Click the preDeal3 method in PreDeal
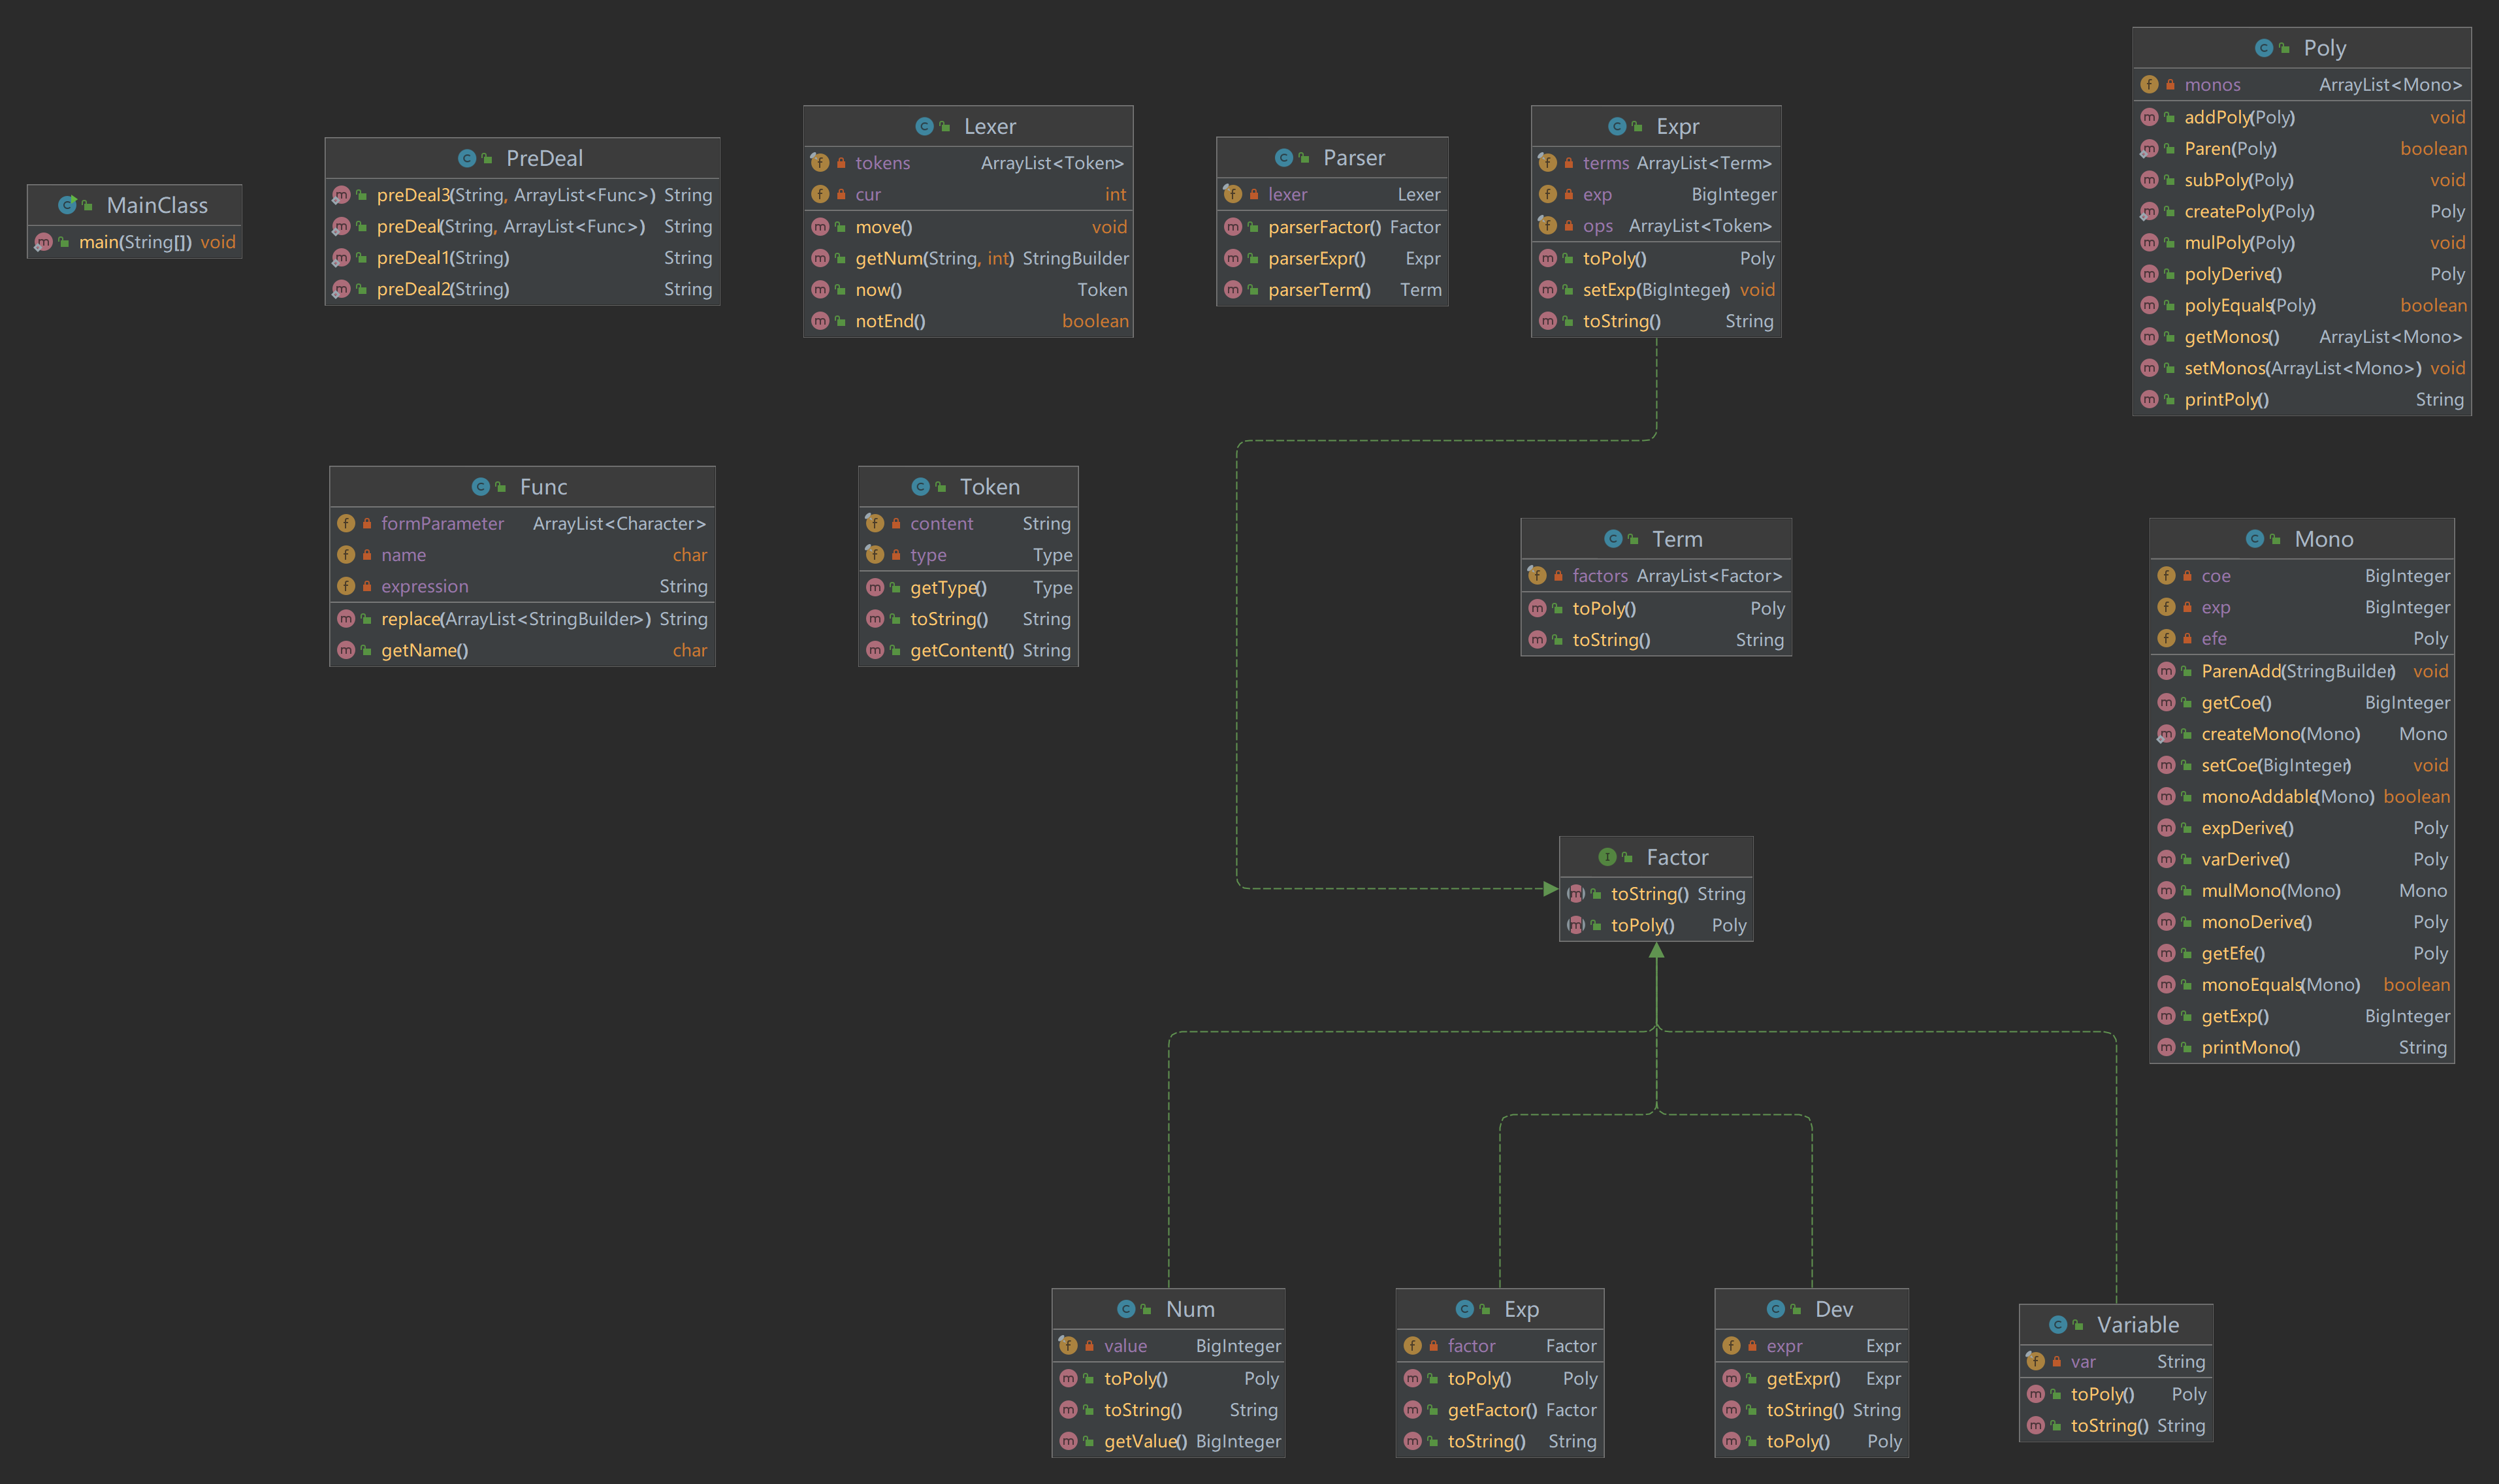This screenshot has height=1484, width=2499. [x=522, y=195]
